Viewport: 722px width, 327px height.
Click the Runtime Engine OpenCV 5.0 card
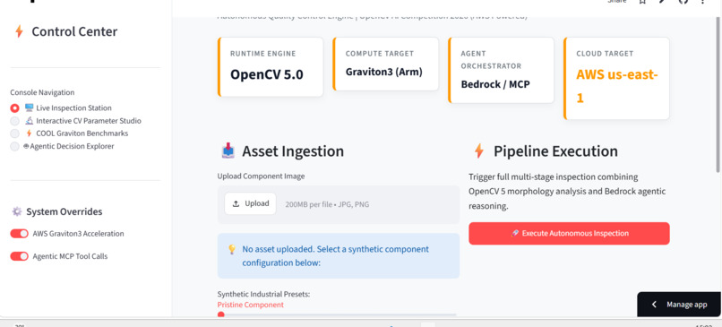click(x=271, y=67)
